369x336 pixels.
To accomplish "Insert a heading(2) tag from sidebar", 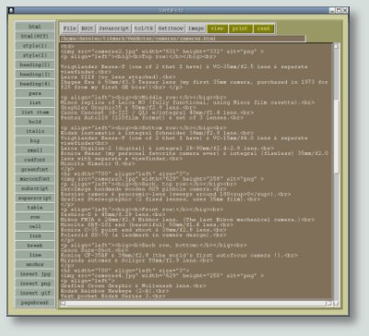I will pyautogui.click(x=35, y=65).
